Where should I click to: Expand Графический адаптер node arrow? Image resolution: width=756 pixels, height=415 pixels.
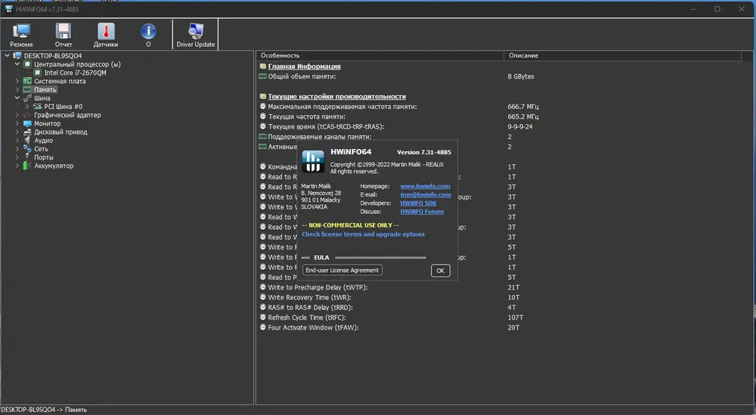pos(17,115)
